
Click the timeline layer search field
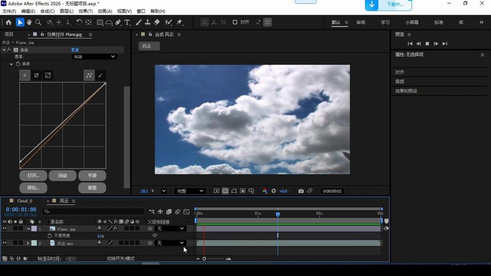pyautogui.click(x=93, y=211)
